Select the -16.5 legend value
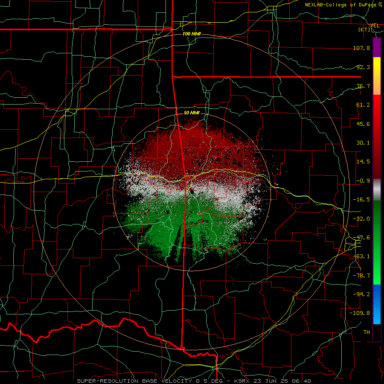The image size is (384, 384). point(361,200)
